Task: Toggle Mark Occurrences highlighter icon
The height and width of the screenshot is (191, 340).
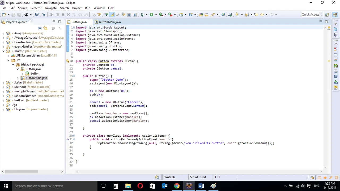Action: 112,15
